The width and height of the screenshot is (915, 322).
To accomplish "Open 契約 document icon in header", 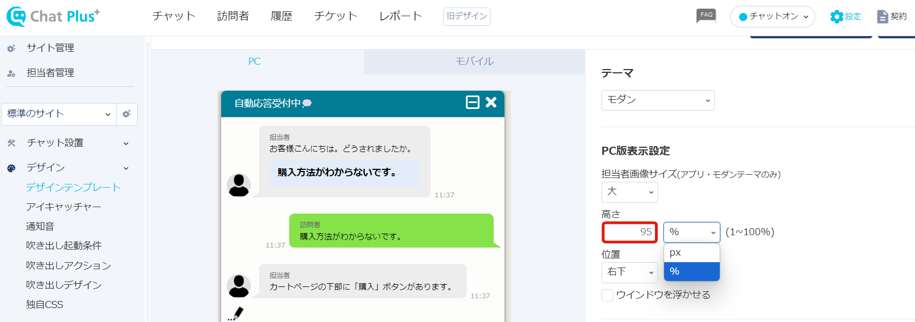I will pyautogui.click(x=882, y=17).
